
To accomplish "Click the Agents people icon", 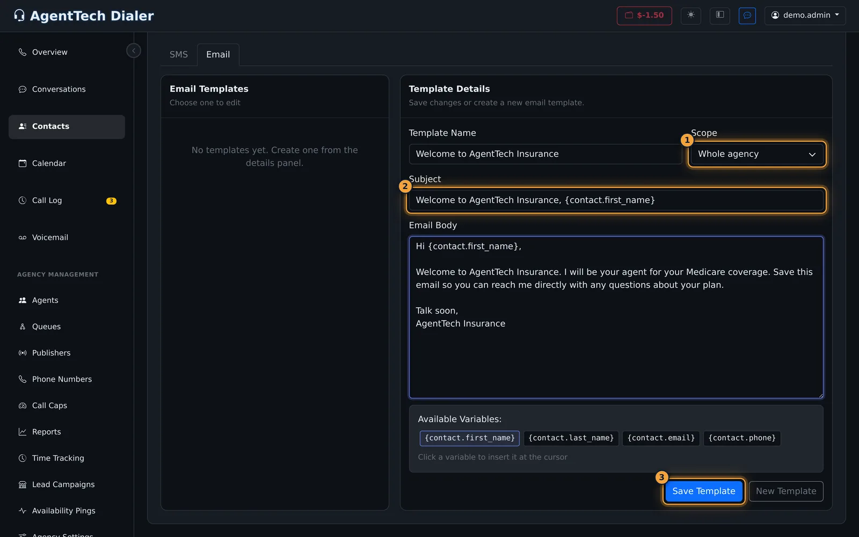I will coord(23,300).
